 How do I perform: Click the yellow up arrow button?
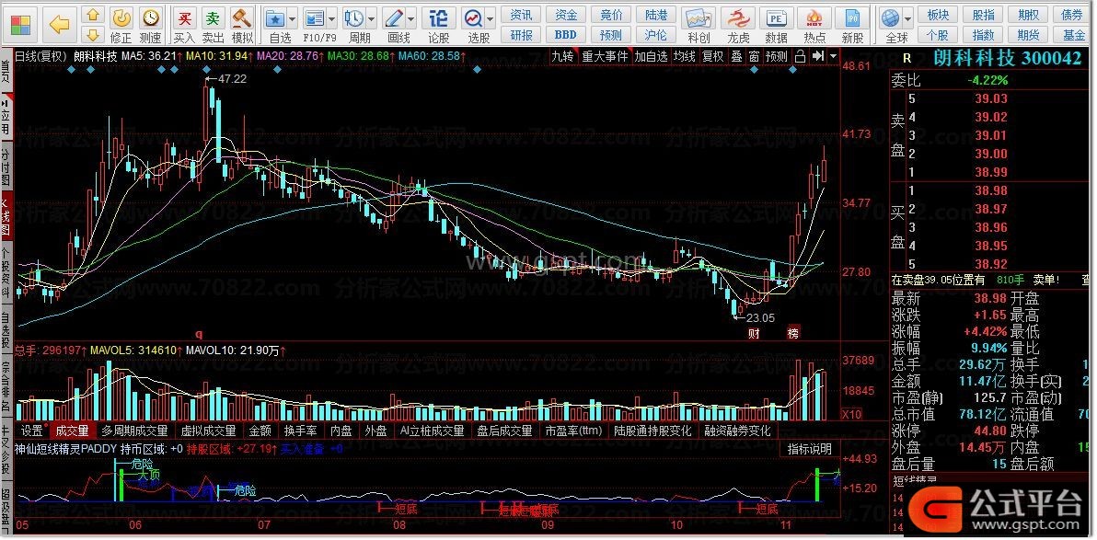(x=93, y=15)
